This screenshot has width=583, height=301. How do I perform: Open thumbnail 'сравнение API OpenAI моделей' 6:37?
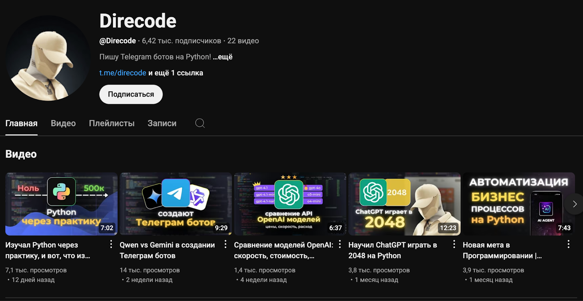[x=290, y=204]
